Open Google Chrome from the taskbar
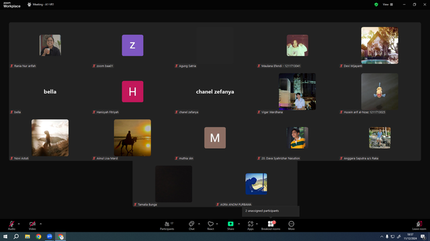The image size is (430, 241). pyautogui.click(x=38, y=236)
